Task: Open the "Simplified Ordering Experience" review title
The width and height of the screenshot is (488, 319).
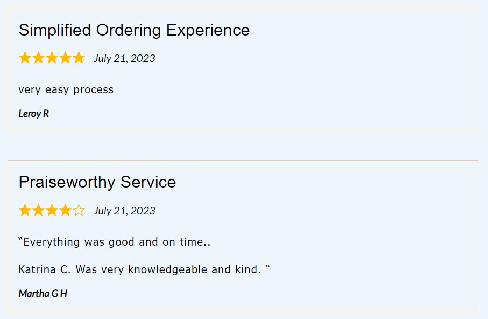Action: pos(134,30)
